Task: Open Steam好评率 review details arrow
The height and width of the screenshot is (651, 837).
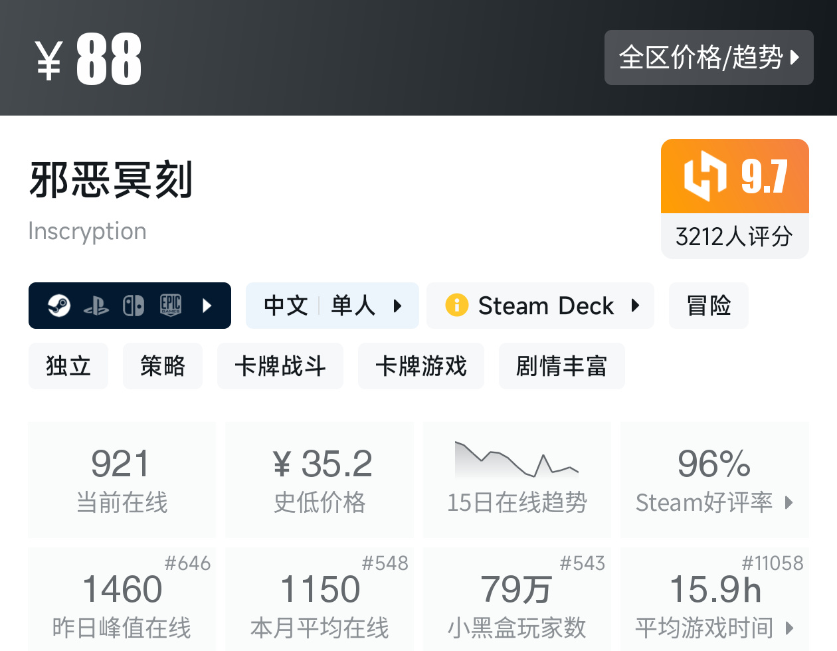Action: 789,502
